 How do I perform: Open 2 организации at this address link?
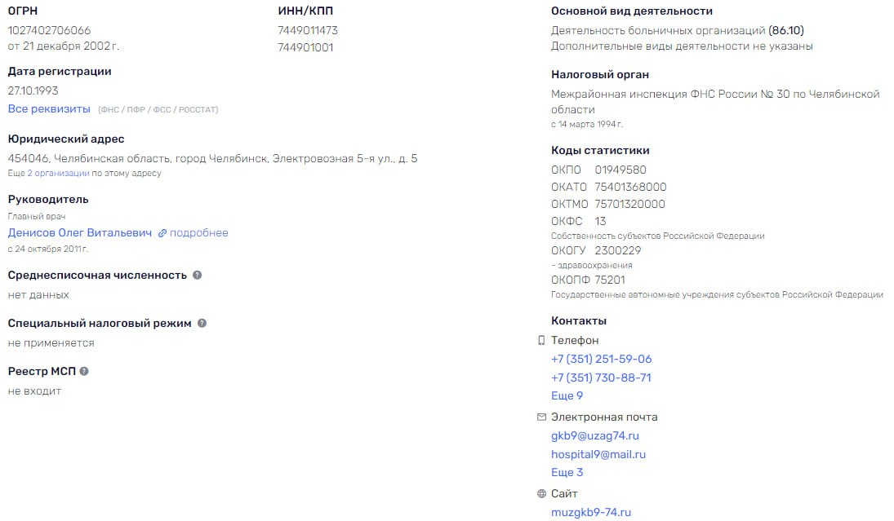coord(59,173)
